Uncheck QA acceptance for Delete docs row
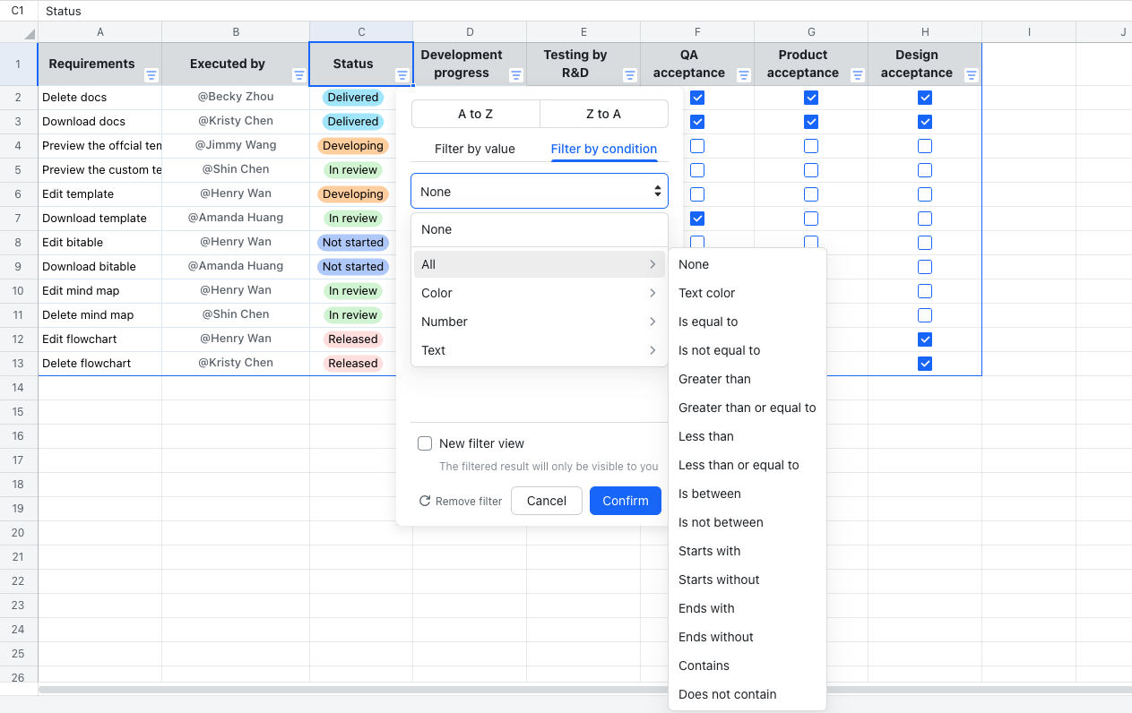This screenshot has width=1132, height=713. point(697,97)
